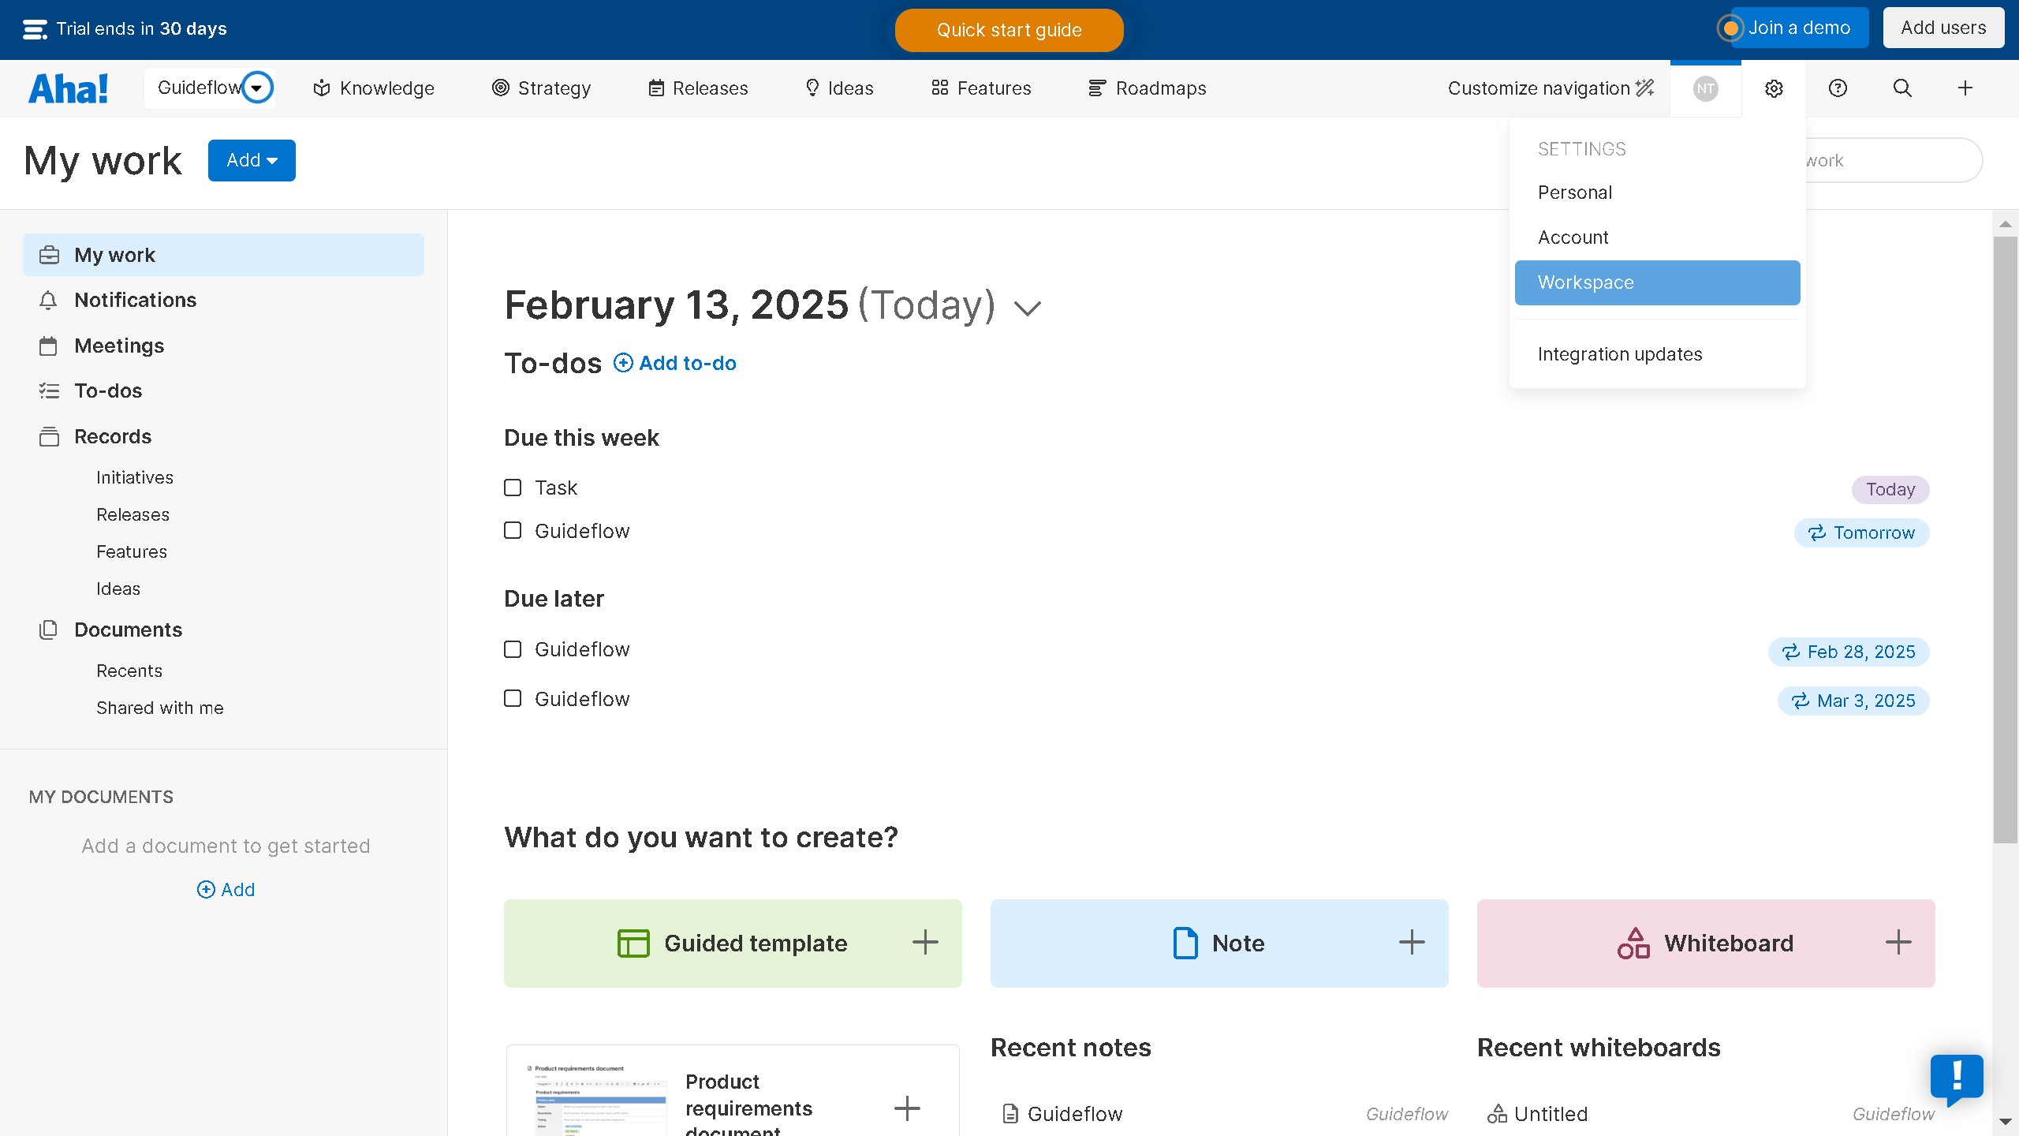
Task: Click the NT user avatar
Action: 1705,88
